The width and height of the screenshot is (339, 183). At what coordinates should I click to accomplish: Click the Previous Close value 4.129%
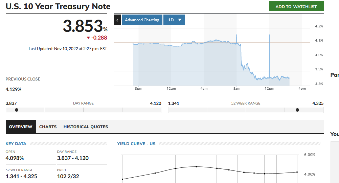[x=14, y=89]
